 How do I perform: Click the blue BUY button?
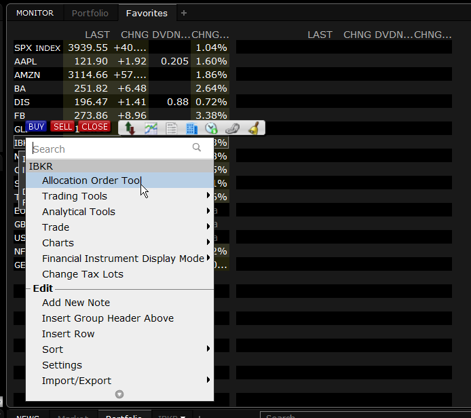(x=37, y=127)
